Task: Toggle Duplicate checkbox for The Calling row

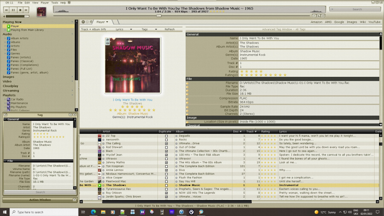Action: (x=166, y=144)
